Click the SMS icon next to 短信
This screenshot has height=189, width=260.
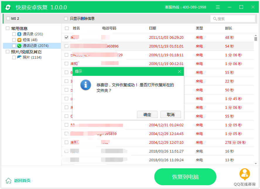[19, 40]
